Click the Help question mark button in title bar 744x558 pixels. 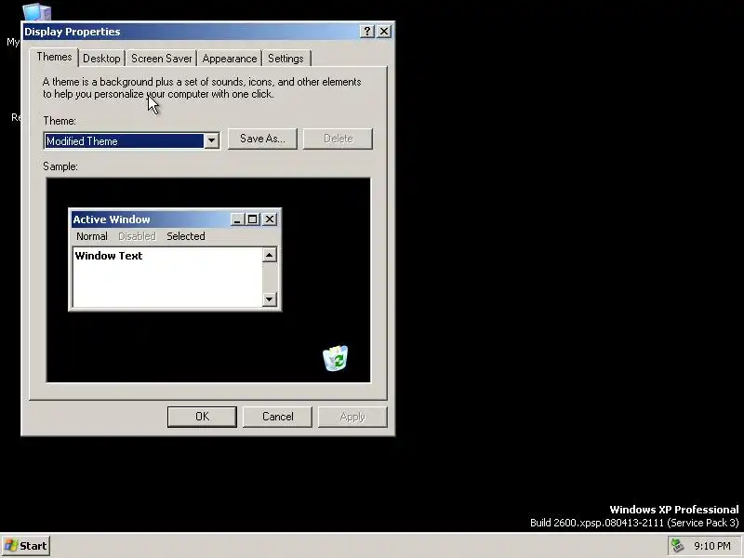coord(366,32)
